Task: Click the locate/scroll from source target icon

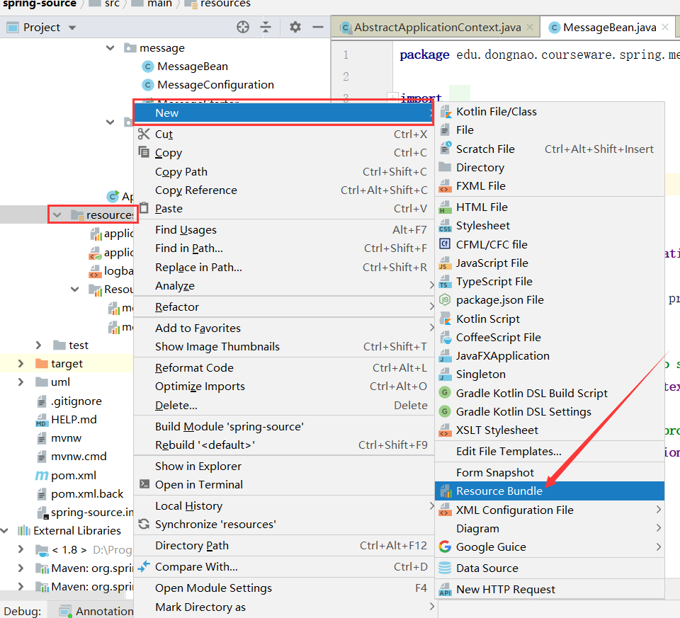Action: (243, 28)
